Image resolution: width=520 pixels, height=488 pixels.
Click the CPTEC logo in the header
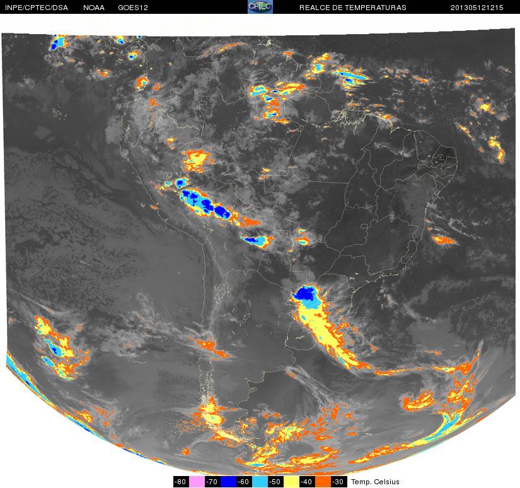[x=260, y=7]
